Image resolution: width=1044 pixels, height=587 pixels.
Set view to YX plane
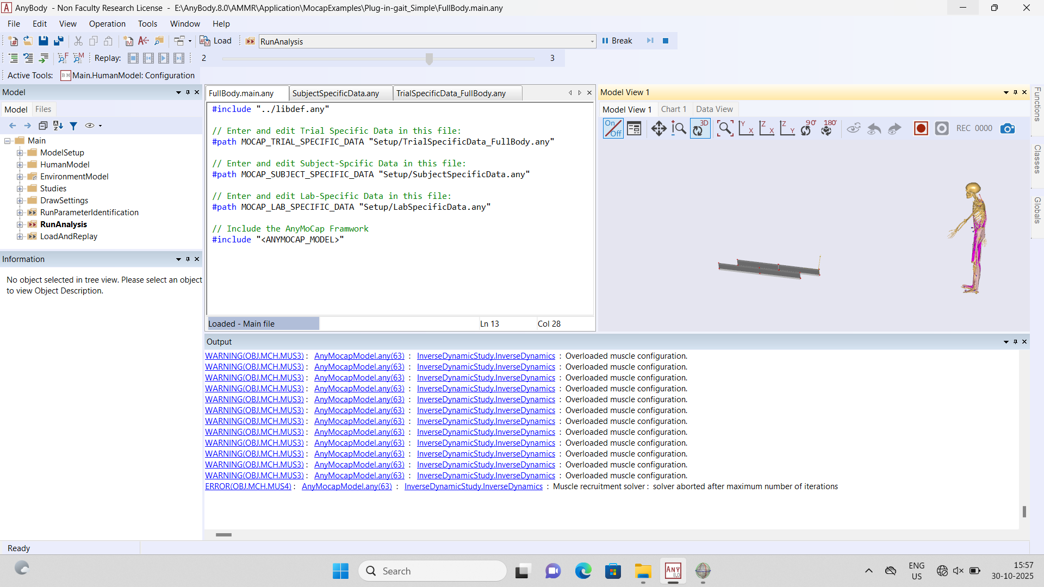745,128
